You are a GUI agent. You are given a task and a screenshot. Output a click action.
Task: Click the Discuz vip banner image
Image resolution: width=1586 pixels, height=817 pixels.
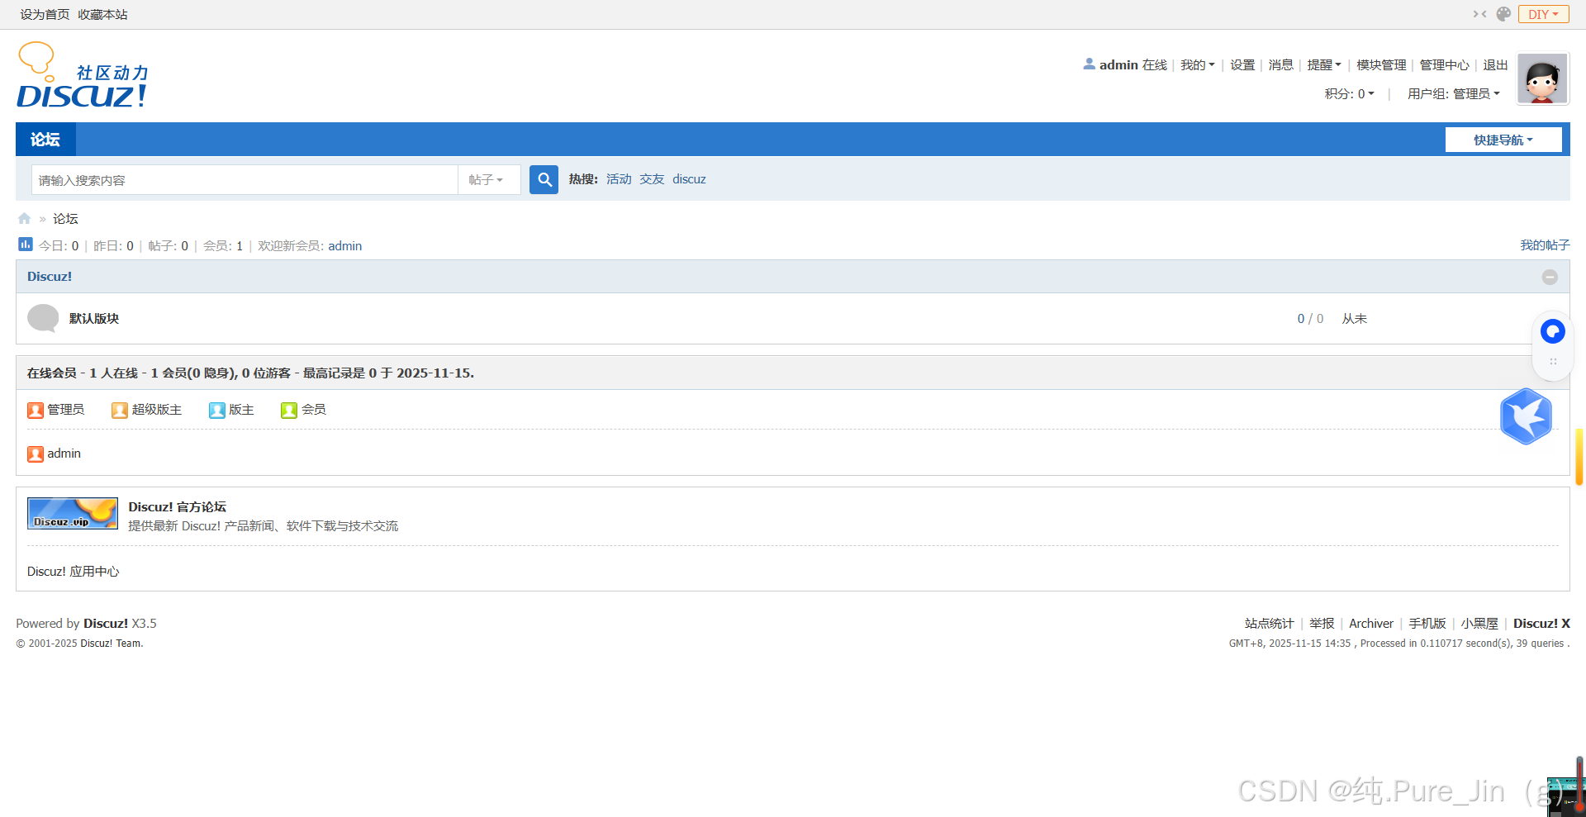point(73,513)
